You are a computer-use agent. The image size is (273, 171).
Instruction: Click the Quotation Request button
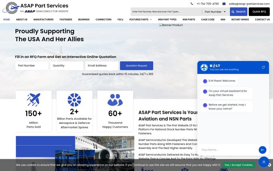pyautogui.click(x=136, y=66)
